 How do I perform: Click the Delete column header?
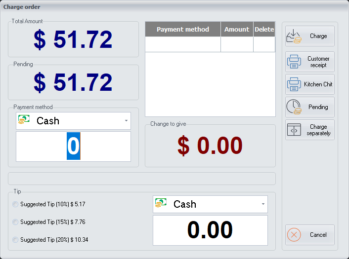264,30
